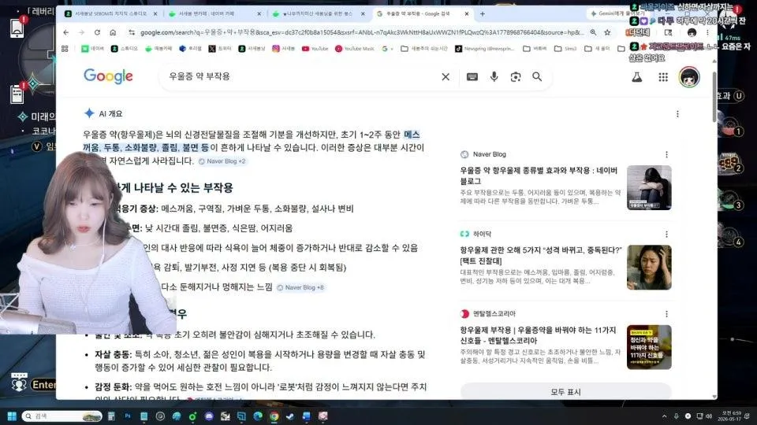Open the 버튜버 bookmark folder

pos(535,49)
